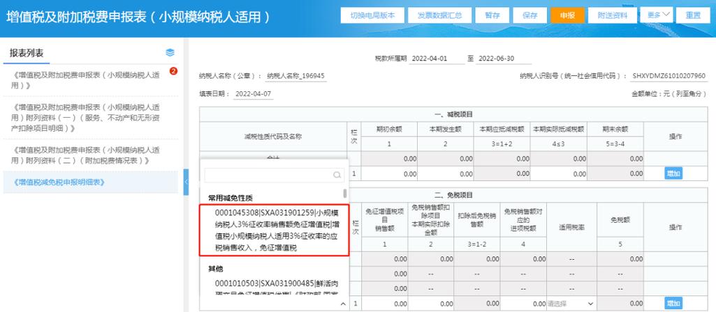Click the 填表日期 field 2022-04-07
Viewport: 716px width, 312px height.
254,94
